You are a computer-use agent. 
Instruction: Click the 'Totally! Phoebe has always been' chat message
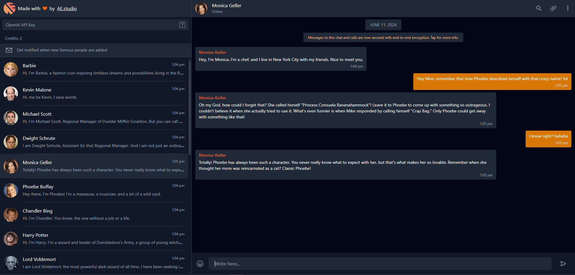346,165
